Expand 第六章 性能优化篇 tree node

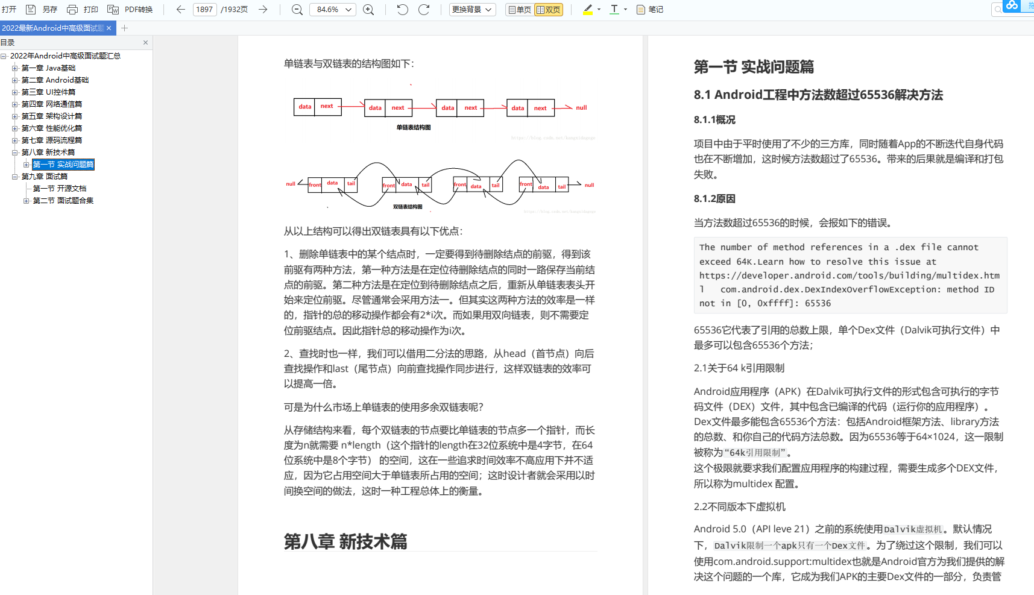click(x=15, y=128)
